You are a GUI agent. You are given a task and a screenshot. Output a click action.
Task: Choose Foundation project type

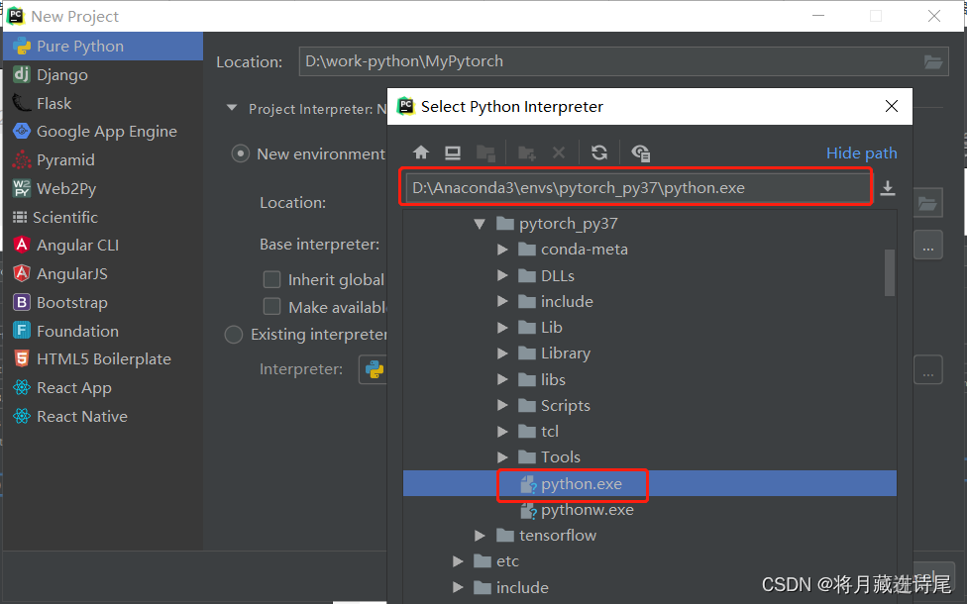click(x=103, y=331)
